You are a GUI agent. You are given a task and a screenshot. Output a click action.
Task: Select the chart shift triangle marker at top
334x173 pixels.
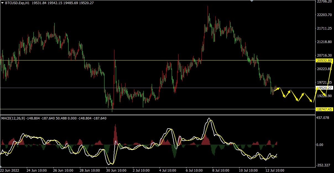click(252, 1)
